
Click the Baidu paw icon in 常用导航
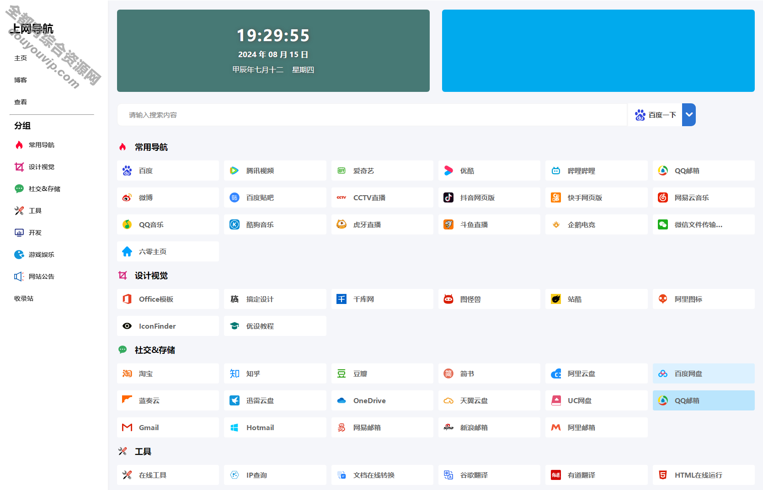pyautogui.click(x=127, y=170)
